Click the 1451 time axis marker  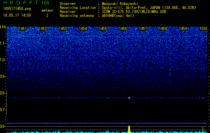point(23,29)
